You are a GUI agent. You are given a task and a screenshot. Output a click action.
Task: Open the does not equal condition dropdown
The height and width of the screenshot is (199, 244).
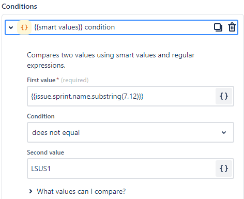[x=130, y=132]
